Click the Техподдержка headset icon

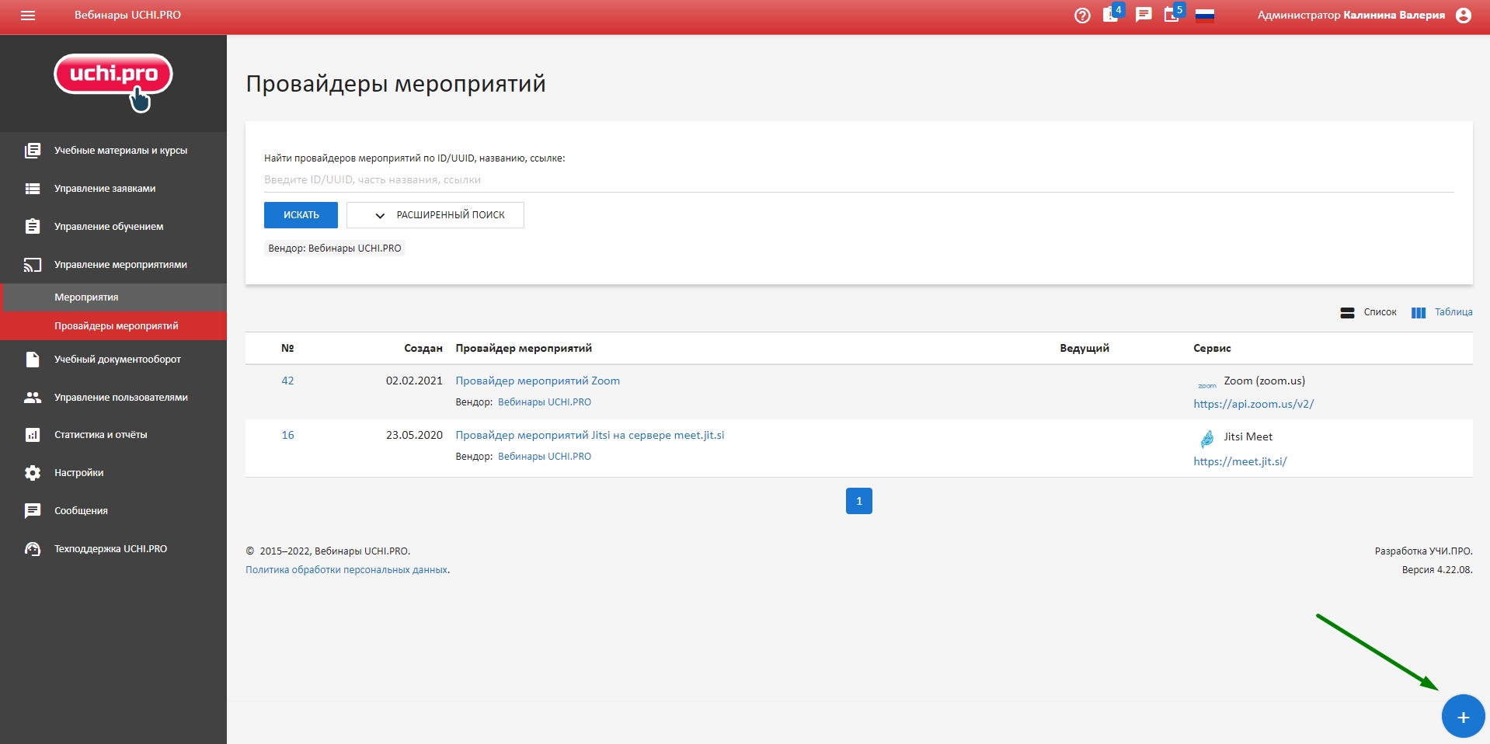[33, 549]
